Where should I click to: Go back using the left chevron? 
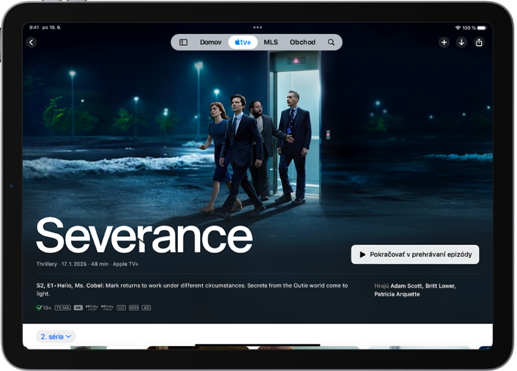pyautogui.click(x=31, y=42)
